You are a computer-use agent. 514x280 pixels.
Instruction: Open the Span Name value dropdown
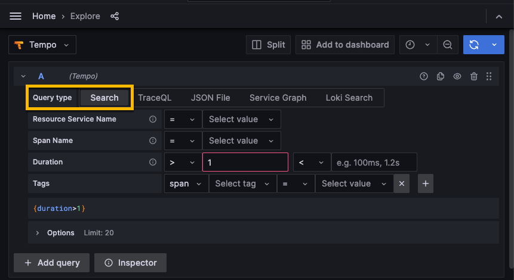241,141
